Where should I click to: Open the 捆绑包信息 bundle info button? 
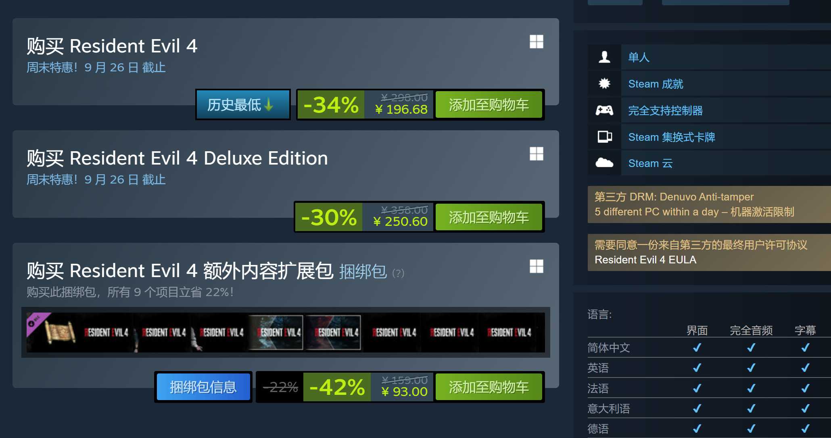(203, 387)
